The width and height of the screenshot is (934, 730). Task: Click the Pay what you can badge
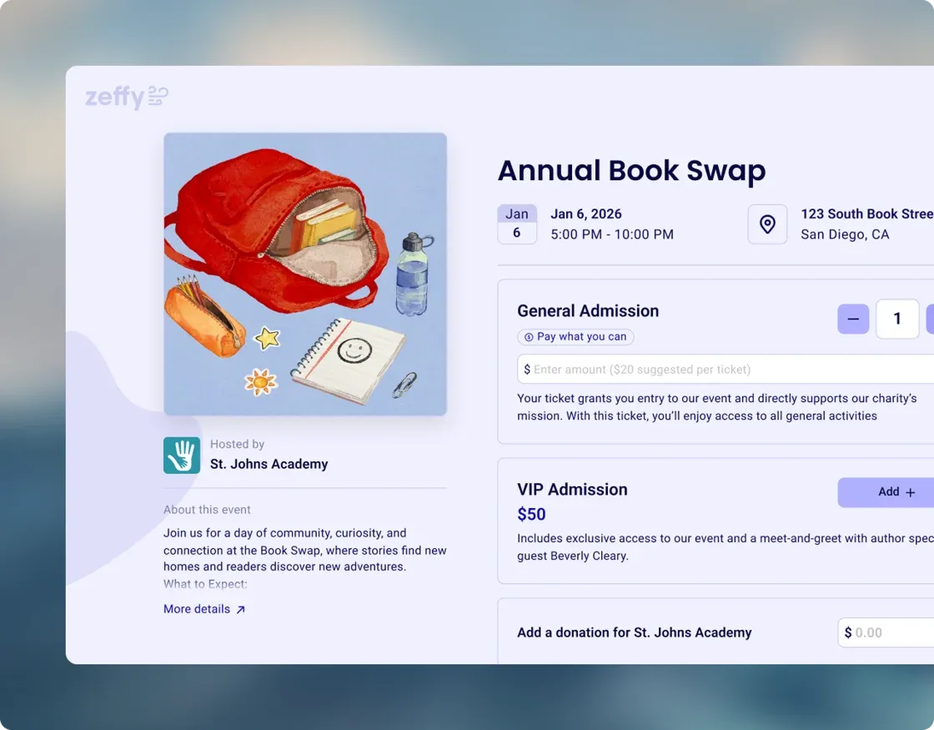point(575,337)
